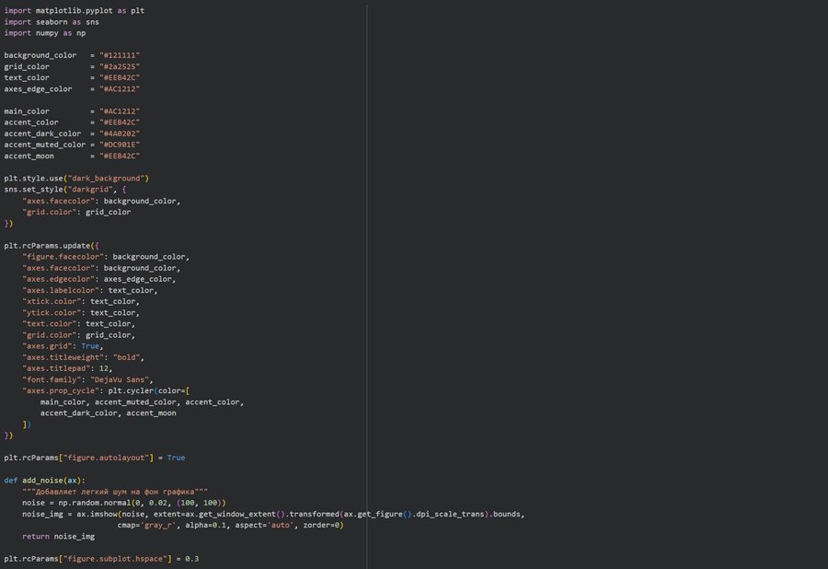Screen dimensions: 828x569
Task: Click the 0.3 hspace value
Action: pos(192,559)
